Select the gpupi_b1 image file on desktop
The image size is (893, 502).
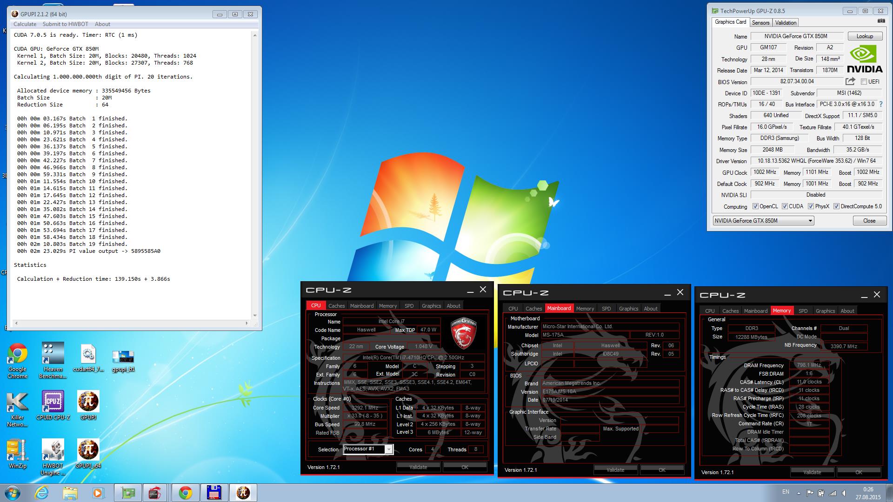(123, 361)
